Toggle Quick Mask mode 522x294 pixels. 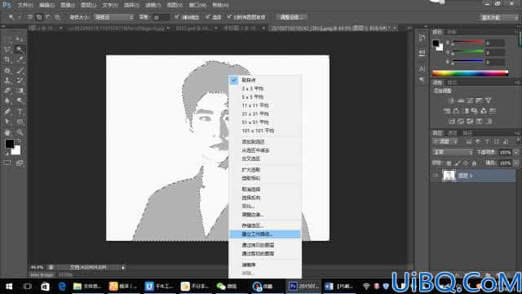pos(7,163)
